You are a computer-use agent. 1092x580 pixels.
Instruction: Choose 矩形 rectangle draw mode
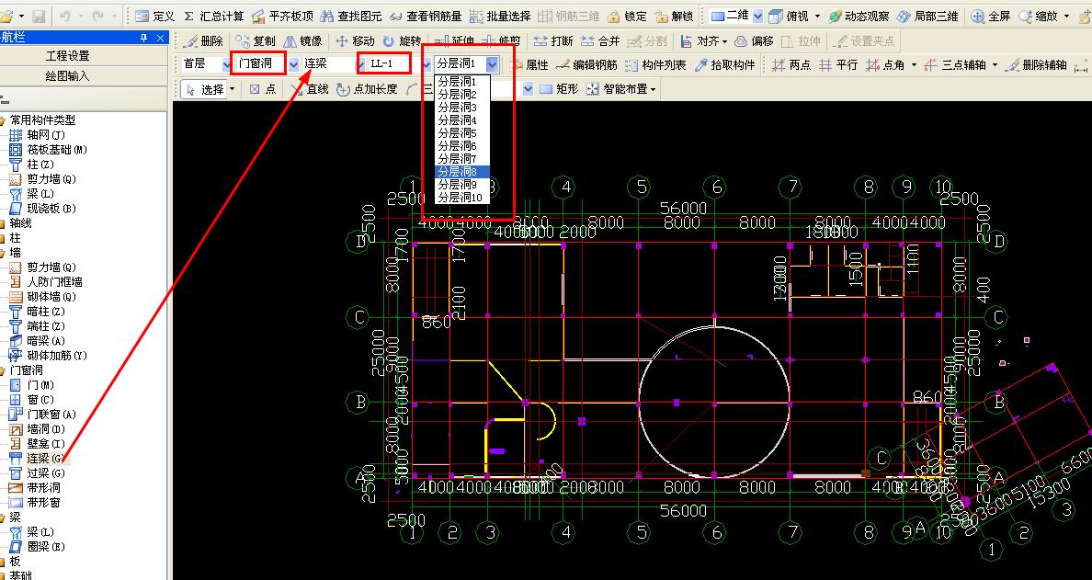(x=559, y=89)
